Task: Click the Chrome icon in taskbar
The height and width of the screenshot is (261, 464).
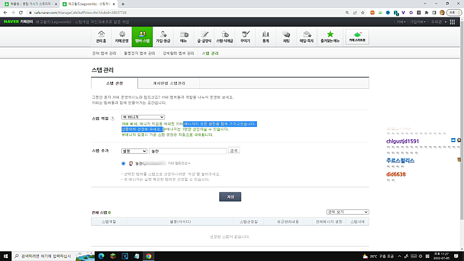Action: tap(148, 256)
